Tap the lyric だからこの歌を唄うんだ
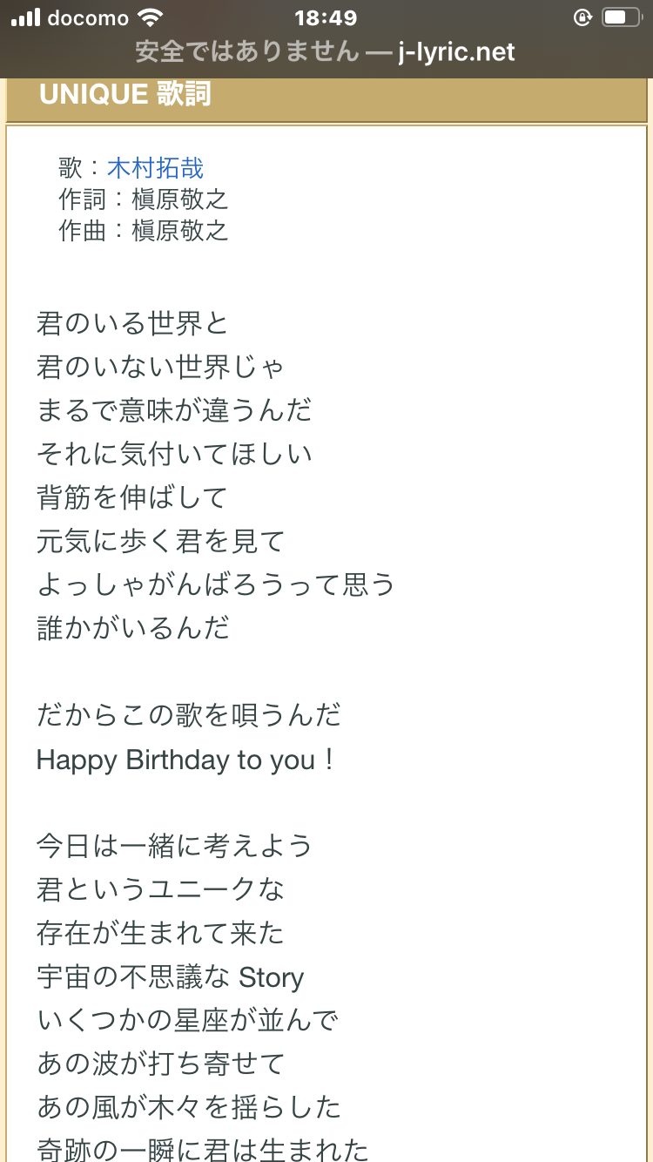653x1162 pixels. 189,715
